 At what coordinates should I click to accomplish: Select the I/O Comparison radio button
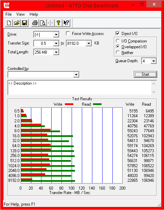pos(118,41)
